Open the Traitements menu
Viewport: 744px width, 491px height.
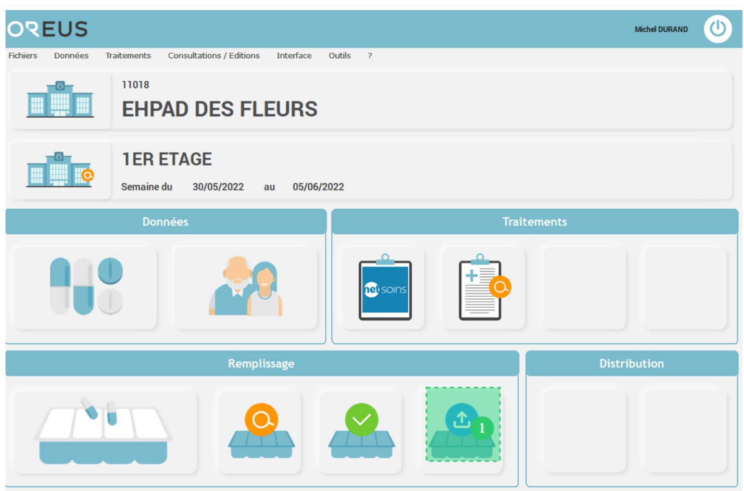click(x=128, y=55)
